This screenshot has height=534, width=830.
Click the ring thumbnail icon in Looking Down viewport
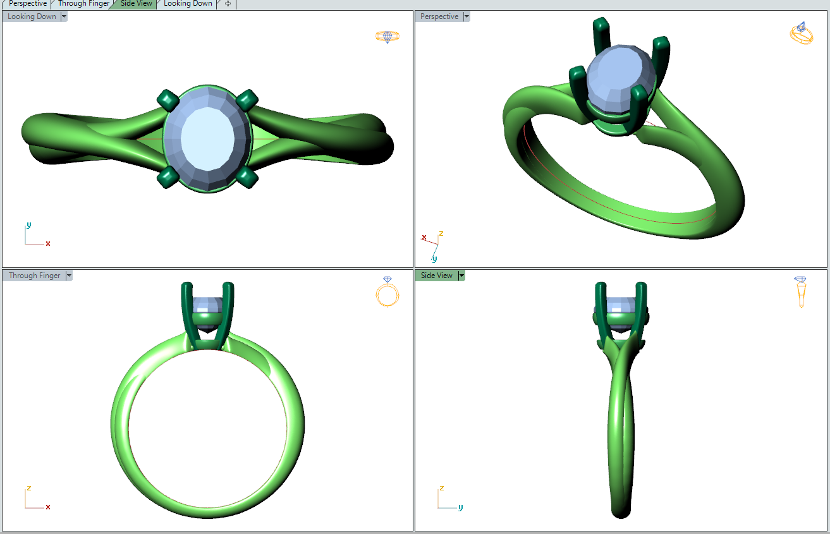(387, 37)
